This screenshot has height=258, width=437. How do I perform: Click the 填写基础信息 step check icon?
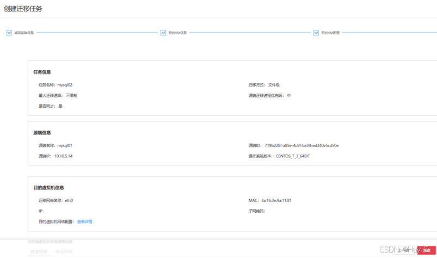tap(9, 33)
